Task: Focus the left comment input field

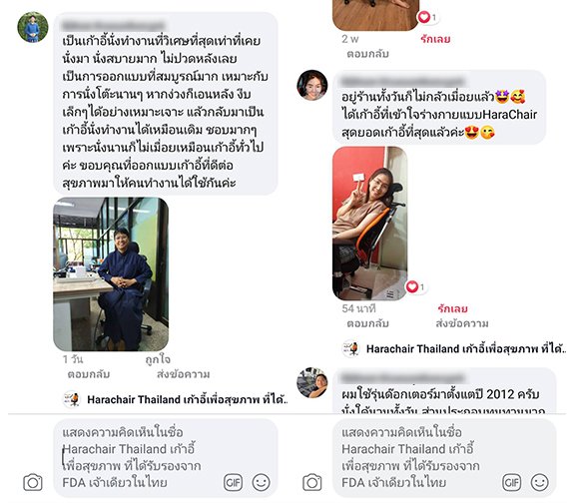Action: [166, 458]
